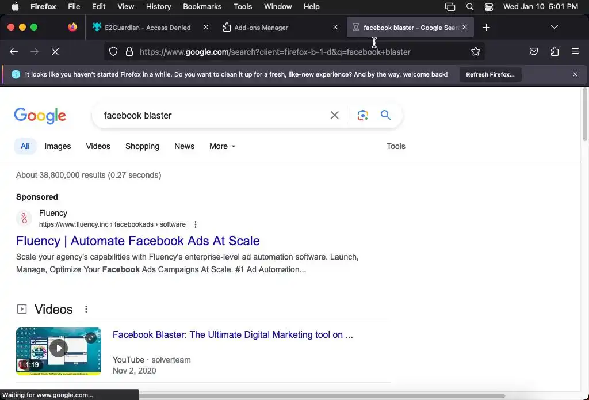Open the Bookmarks menu in menu bar
The width and height of the screenshot is (589, 400).
point(202,7)
